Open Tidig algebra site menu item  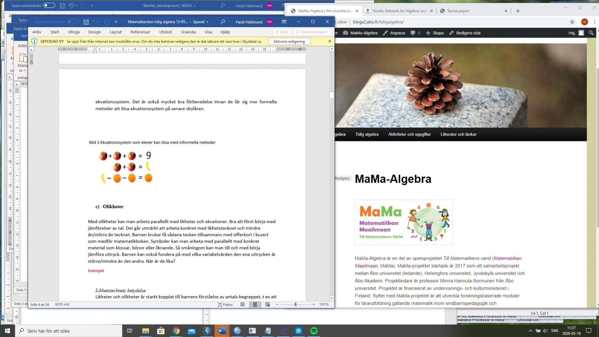(x=367, y=134)
